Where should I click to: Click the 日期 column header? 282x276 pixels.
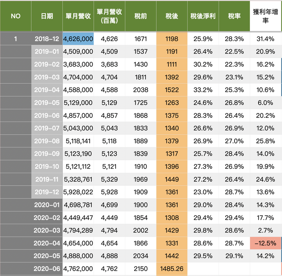[x=47, y=16]
